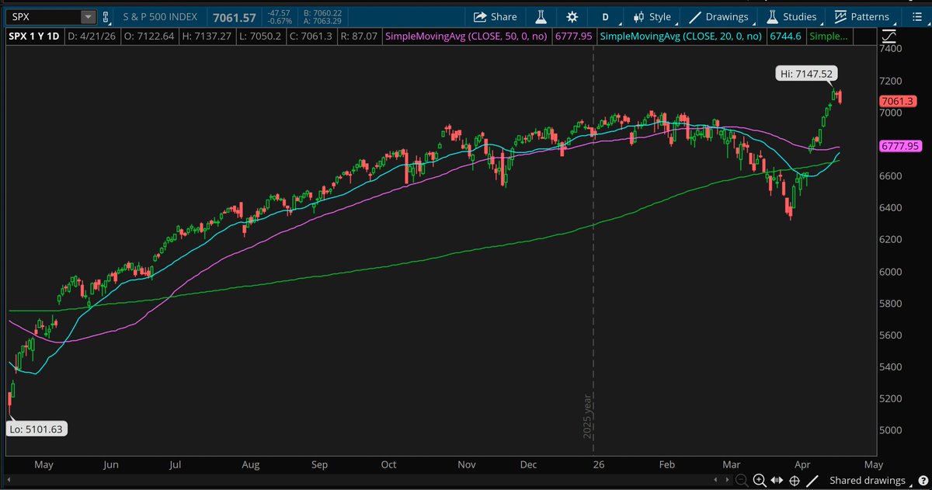Viewport: 932px width, 490px height.
Task: Click the curved arrow icon on Share
Action: pos(479,16)
